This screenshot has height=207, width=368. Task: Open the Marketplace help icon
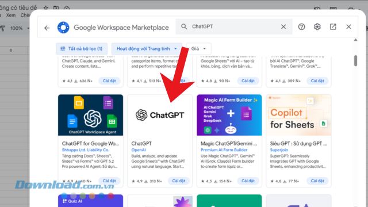(x=301, y=27)
